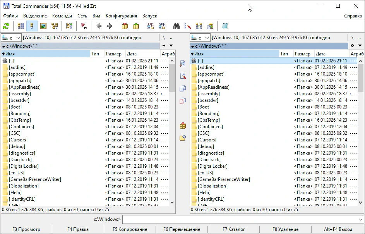
Task: Switch to thumbnail view in the toolbar
Action: coord(43,26)
